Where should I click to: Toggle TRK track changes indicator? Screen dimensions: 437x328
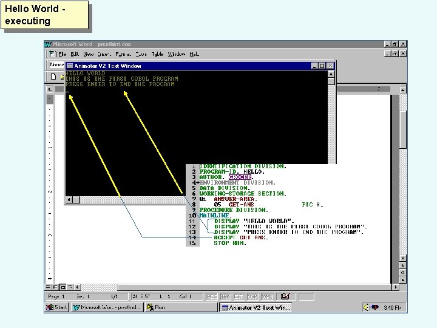(225, 296)
